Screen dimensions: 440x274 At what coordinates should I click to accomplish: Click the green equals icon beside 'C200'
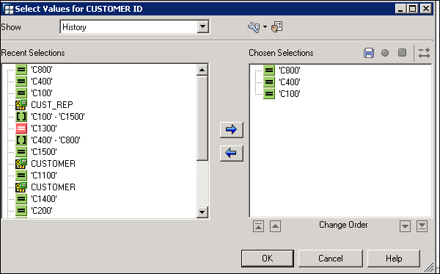coord(21,211)
